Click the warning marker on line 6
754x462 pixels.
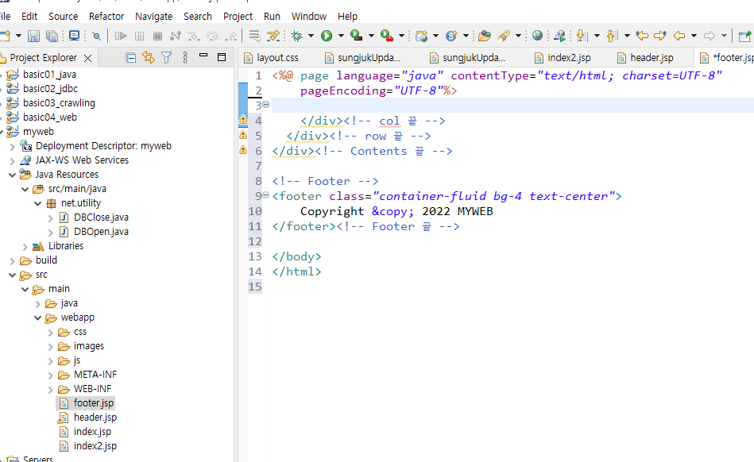(x=243, y=150)
